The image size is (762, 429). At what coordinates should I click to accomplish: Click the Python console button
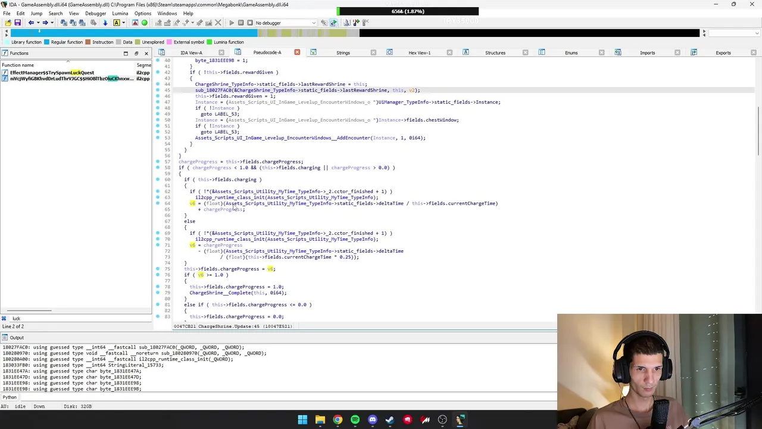(10, 397)
